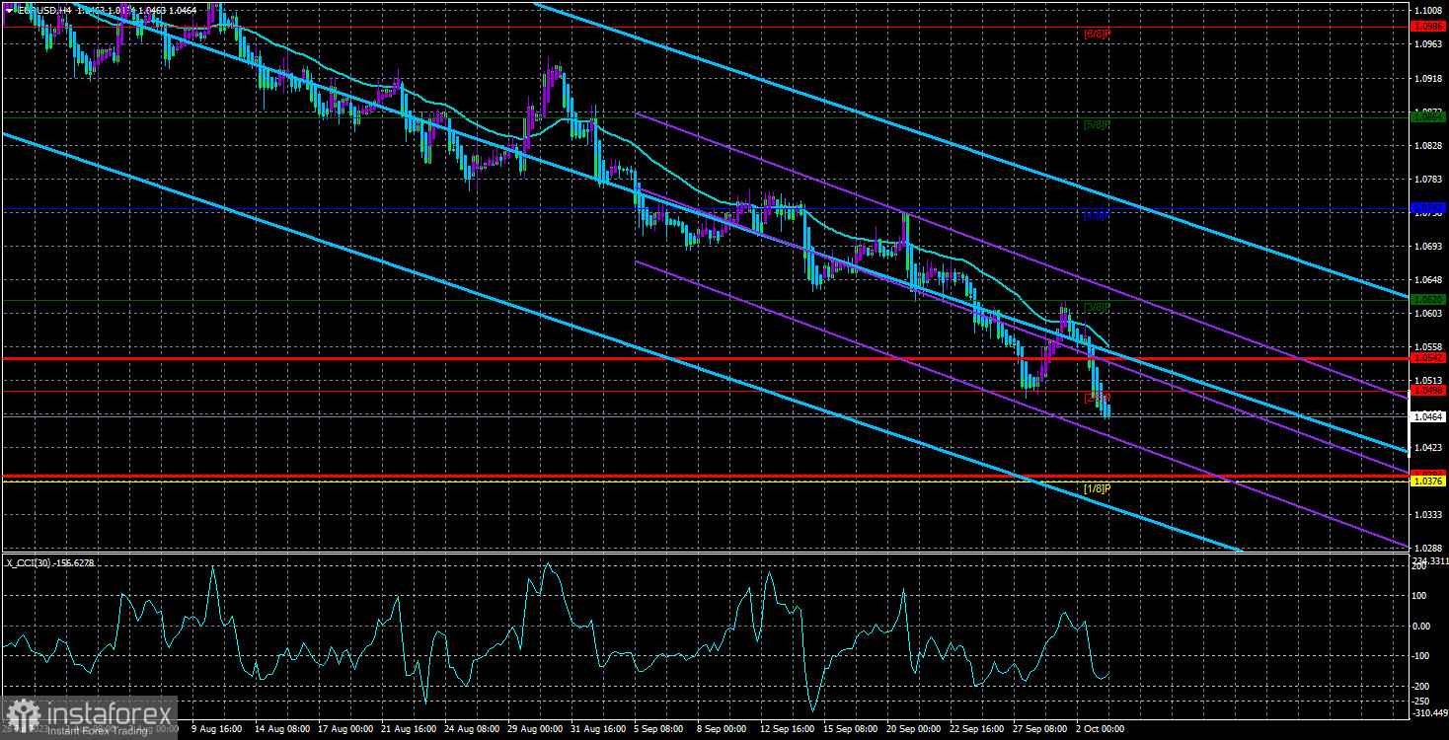Viewport: 1449px width, 740px height.
Task: Click the 5 Sep 08:00 time label
Action: tap(656, 730)
